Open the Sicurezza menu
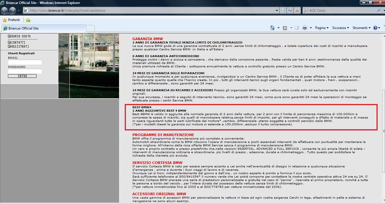This screenshot has height=204, width=385. 340,28
